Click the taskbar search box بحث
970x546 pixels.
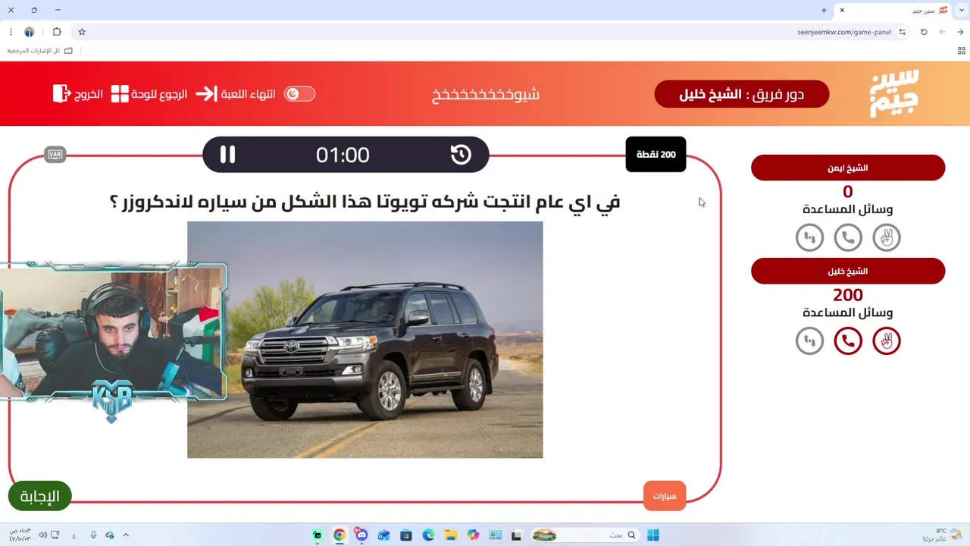coord(585,535)
